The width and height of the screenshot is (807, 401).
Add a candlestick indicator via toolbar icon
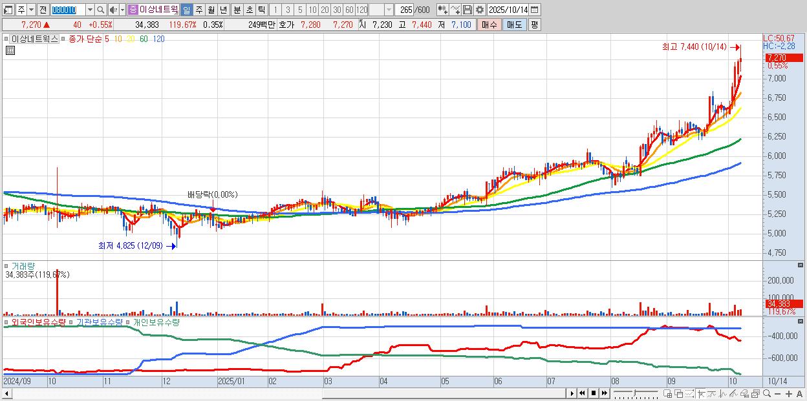click(x=442, y=10)
